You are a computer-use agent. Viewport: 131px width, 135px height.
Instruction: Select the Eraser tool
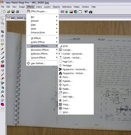(x=2, y=79)
